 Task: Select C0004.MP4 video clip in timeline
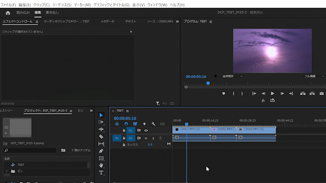pyautogui.click(x=256, y=130)
